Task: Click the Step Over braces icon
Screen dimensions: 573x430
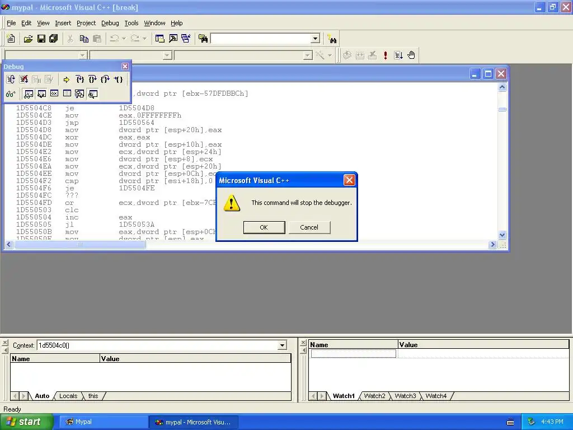Action: click(x=92, y=80)
